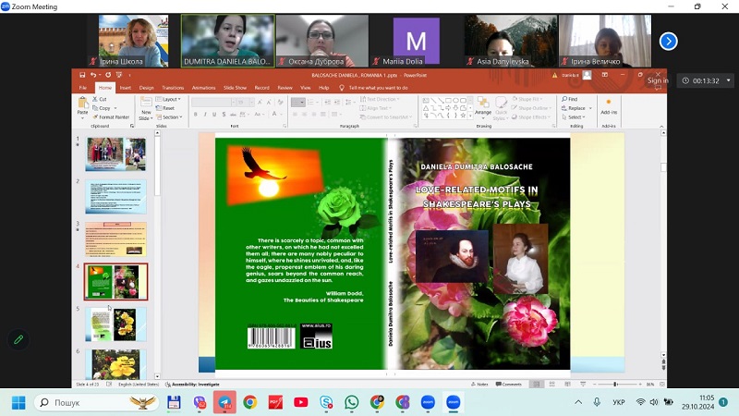Open Normal view from status bar
Screen dimensions: 739x416
click(x=537, y=385)
